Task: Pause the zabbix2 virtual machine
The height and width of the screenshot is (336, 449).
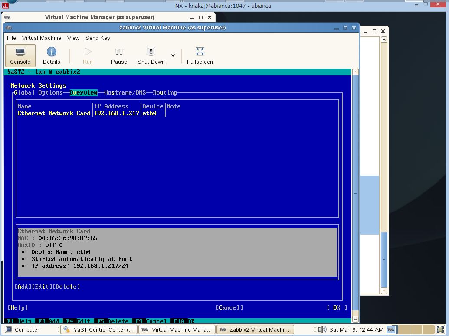Action: [119, 55]
